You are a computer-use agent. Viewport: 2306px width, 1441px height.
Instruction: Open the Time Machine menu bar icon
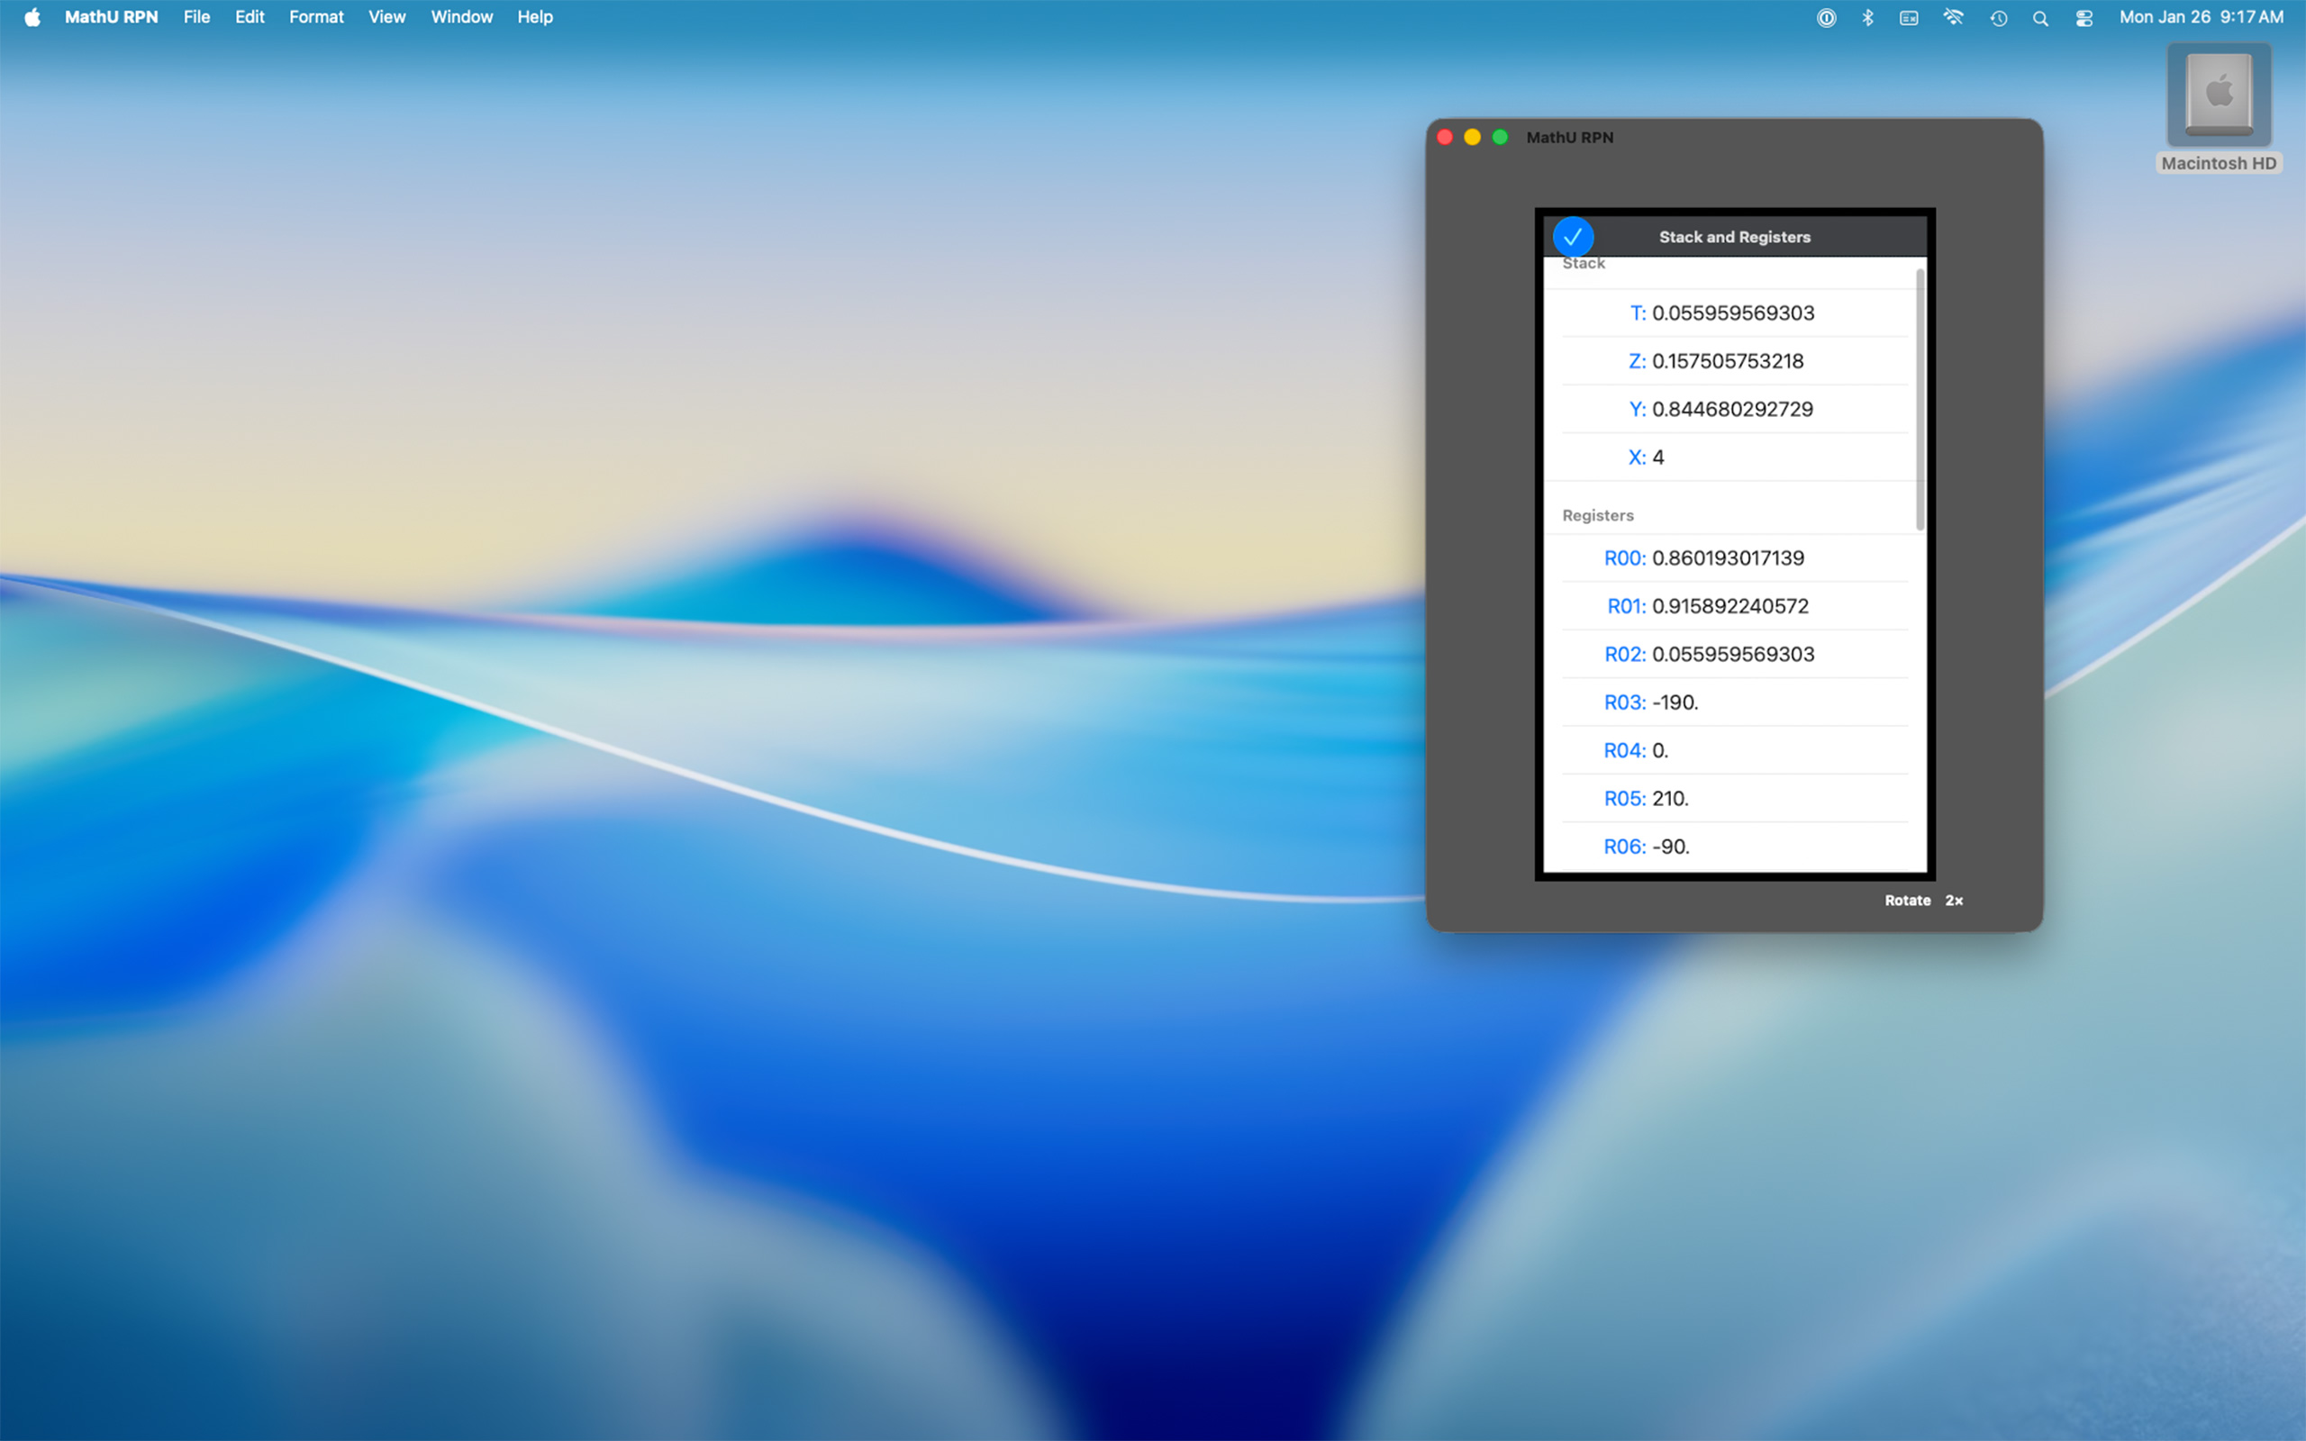point(1998,17)
